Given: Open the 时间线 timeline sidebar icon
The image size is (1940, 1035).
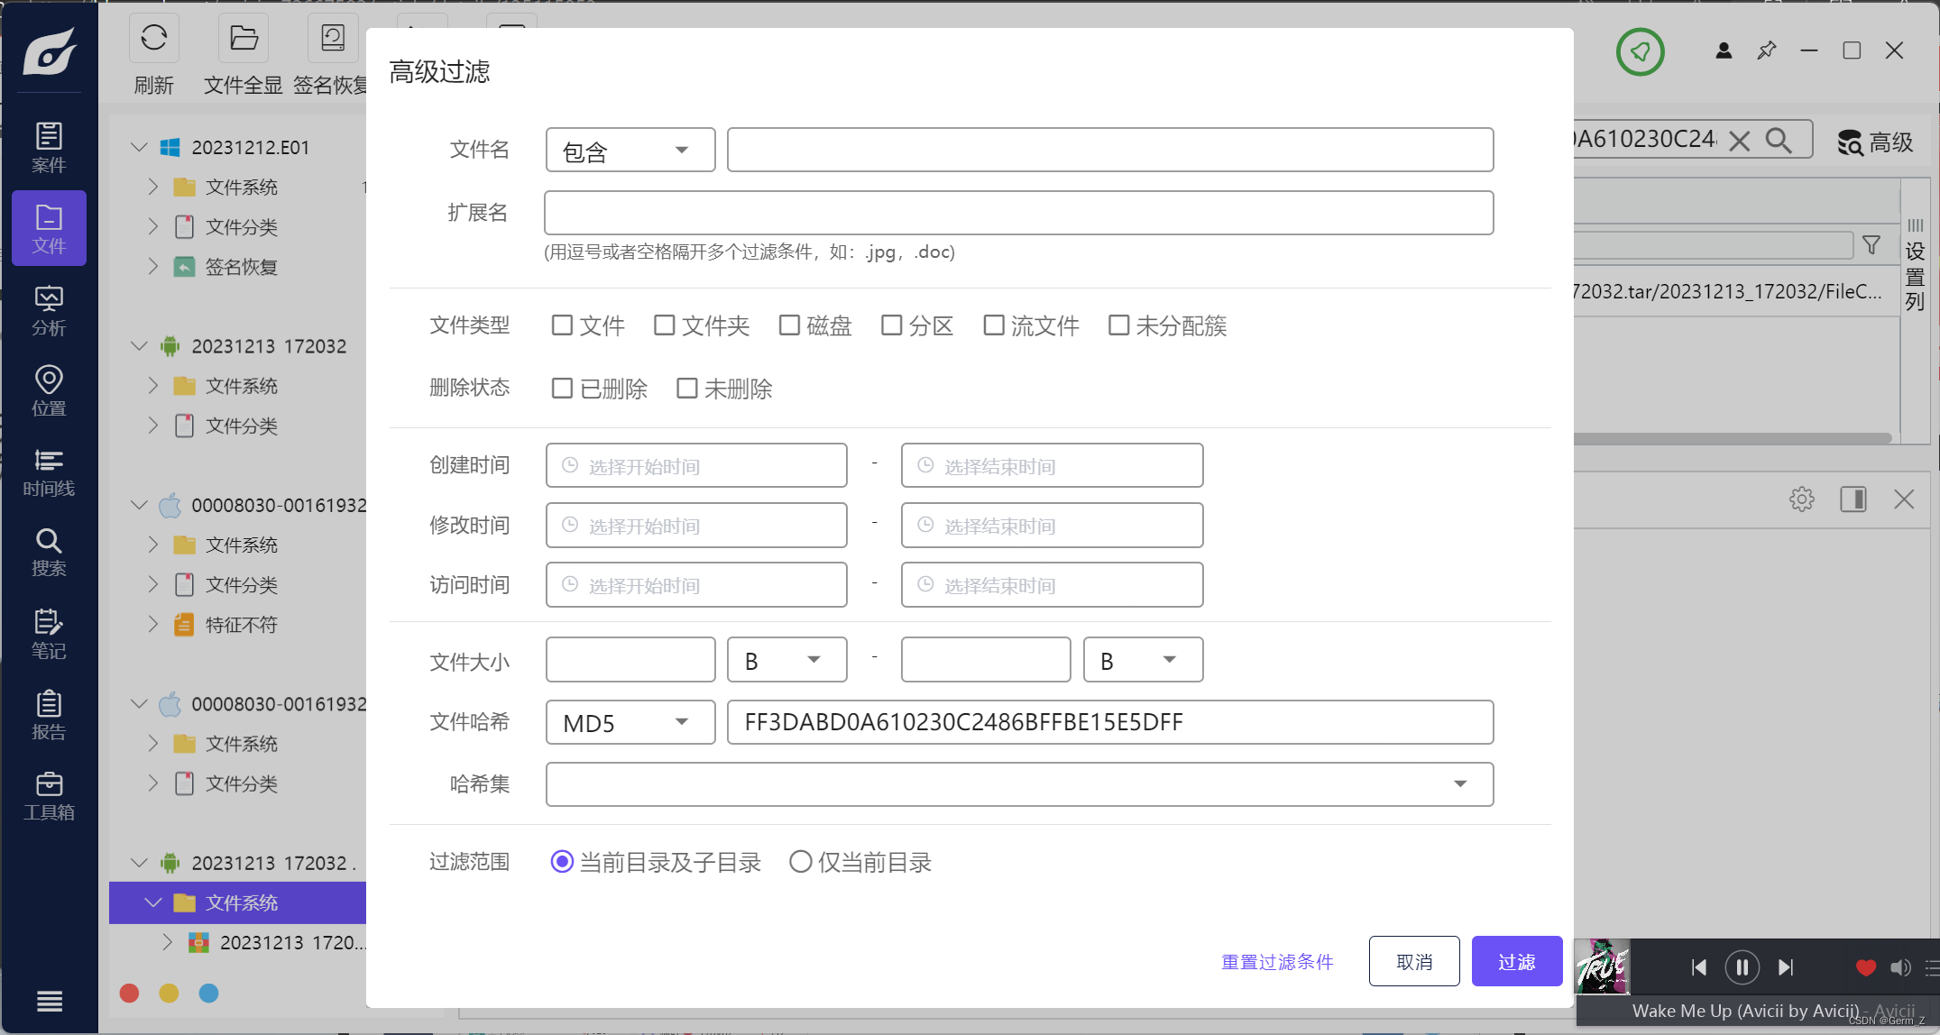Looking at the screenshot, I should click(x=49, y=472).
